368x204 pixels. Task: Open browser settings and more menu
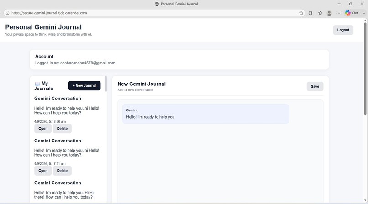pos(338,13)
